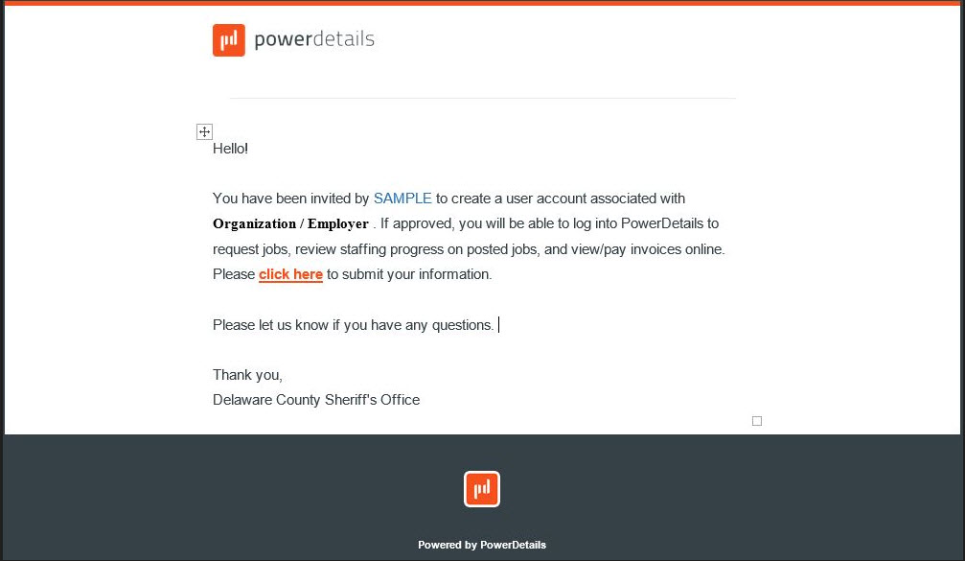Place cursor after the word questions
The width and height of the screenshot is (965, 561).
(494, 325)
